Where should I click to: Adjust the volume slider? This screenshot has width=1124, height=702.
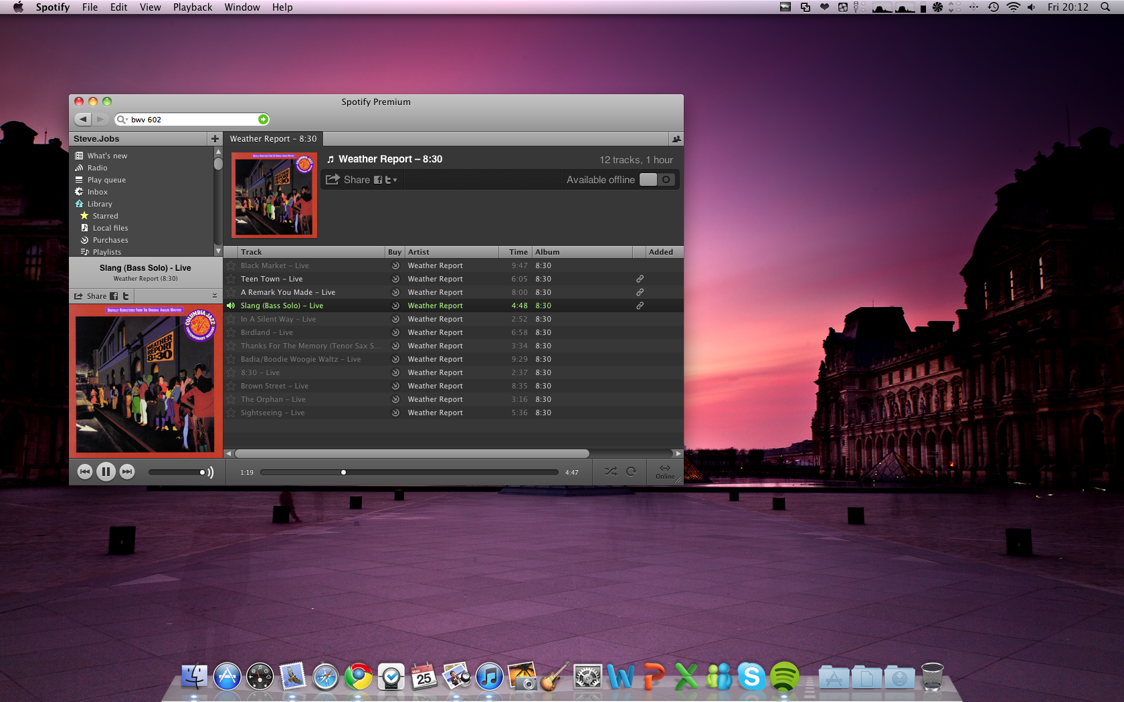click(x=177, y=472)
